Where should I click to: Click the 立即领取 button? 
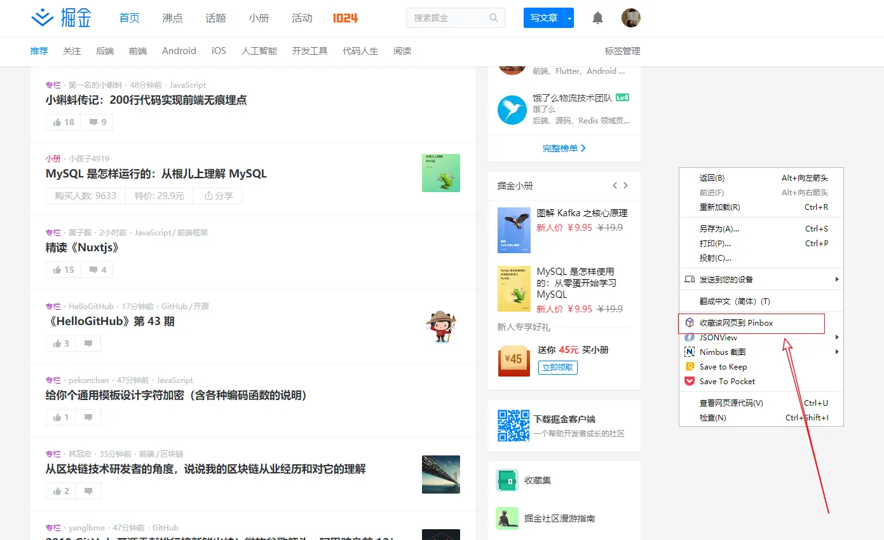coord(558,367)
